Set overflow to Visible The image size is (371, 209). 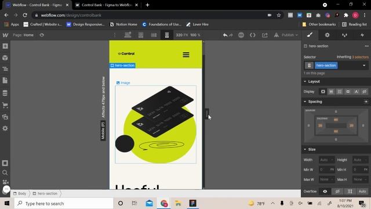(x=325, y=192)
